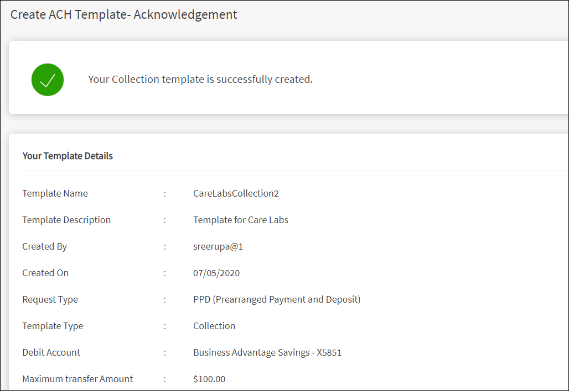This screenshot has height=391, width=569.
Task: Click the Created On label
Action: click(45, 273)
